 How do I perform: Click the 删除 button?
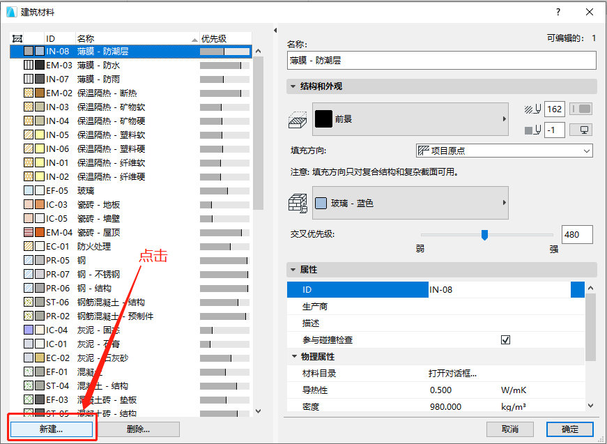coord(138,429)
